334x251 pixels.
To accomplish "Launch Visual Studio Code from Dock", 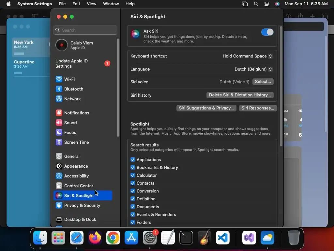I will tap(223, 238).
